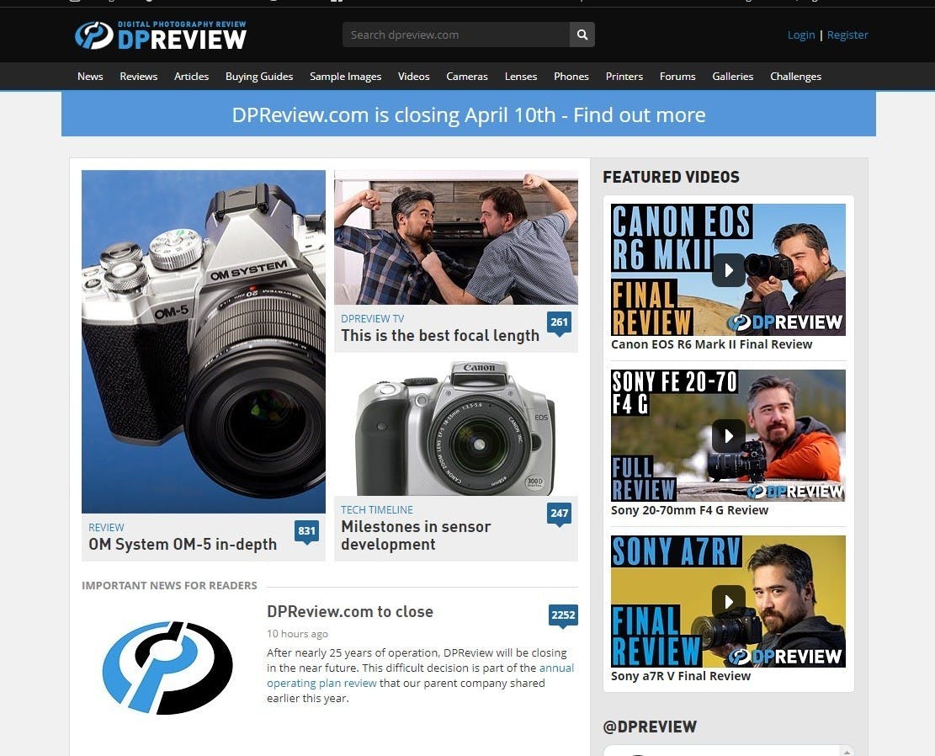The height and width of the screenshot is (756, 935).
Task: Navigate to the Printers section
Action: click(624, 77)
